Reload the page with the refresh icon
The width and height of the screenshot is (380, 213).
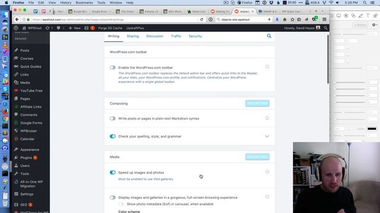point(202,20)
